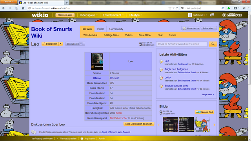Click the edit icon beside Lotto activity

(161, 78)
